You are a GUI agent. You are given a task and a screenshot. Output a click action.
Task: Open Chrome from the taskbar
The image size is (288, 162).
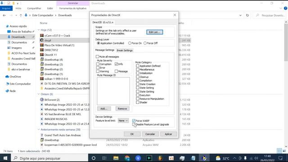point(127,158)
